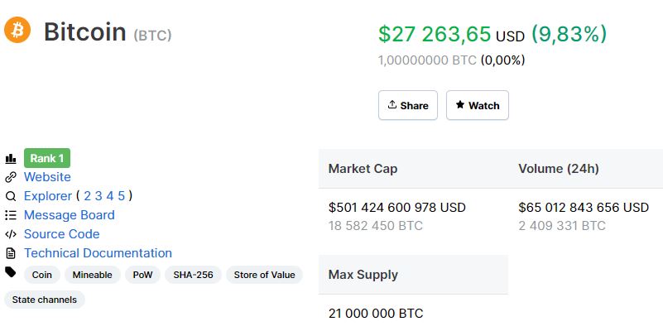Visit the Message Board link
The height and width of the screenshot is (331, 663).
pos(70,215)
